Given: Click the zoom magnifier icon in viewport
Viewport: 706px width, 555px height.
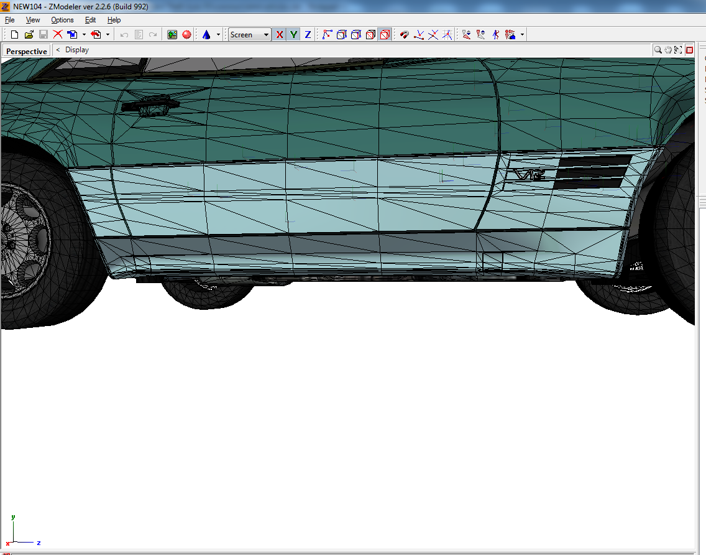Looking at the screenshot, I should [658, 50].
